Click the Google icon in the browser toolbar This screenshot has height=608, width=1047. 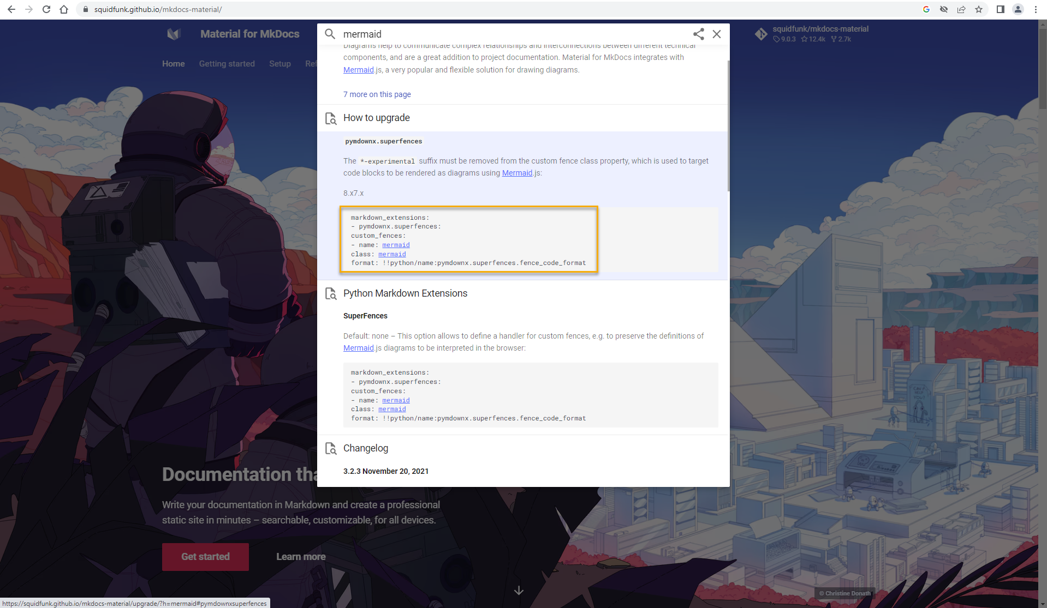click(926, 9)
